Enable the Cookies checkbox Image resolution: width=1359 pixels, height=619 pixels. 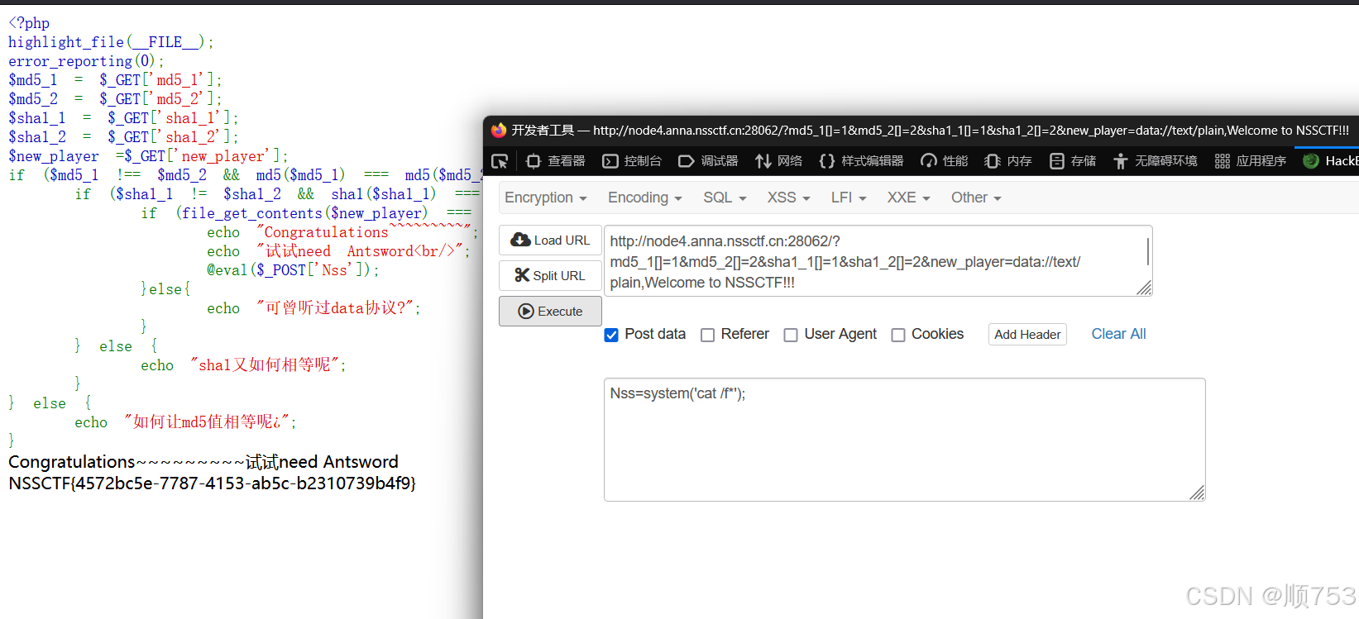[x=897, y=335]
